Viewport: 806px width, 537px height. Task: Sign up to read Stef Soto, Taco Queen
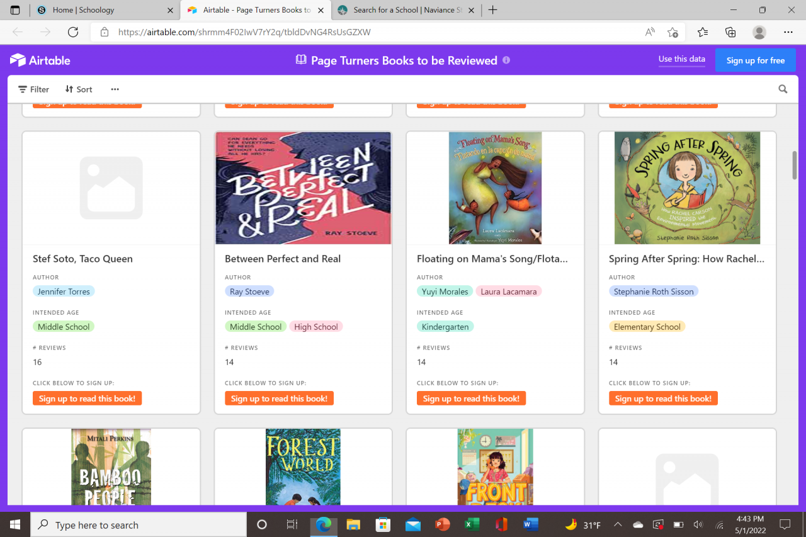(87, 399)
